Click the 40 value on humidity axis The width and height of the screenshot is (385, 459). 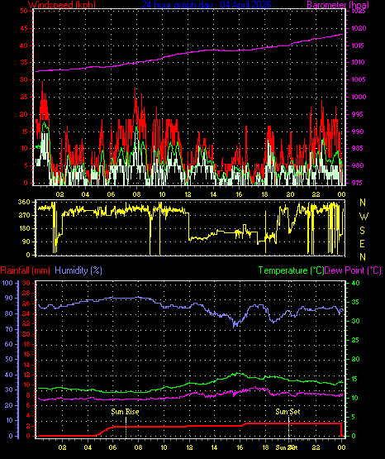[x=9, y=375]
